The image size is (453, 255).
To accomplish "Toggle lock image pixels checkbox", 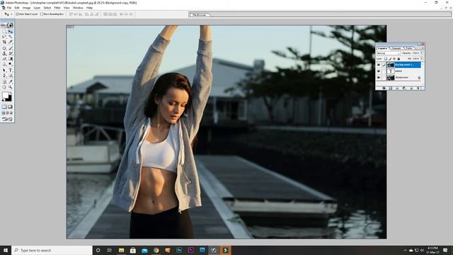I will 390,59.
